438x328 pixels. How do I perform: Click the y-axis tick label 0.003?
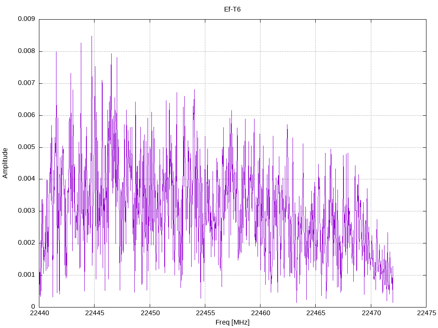tap(27, 211)
